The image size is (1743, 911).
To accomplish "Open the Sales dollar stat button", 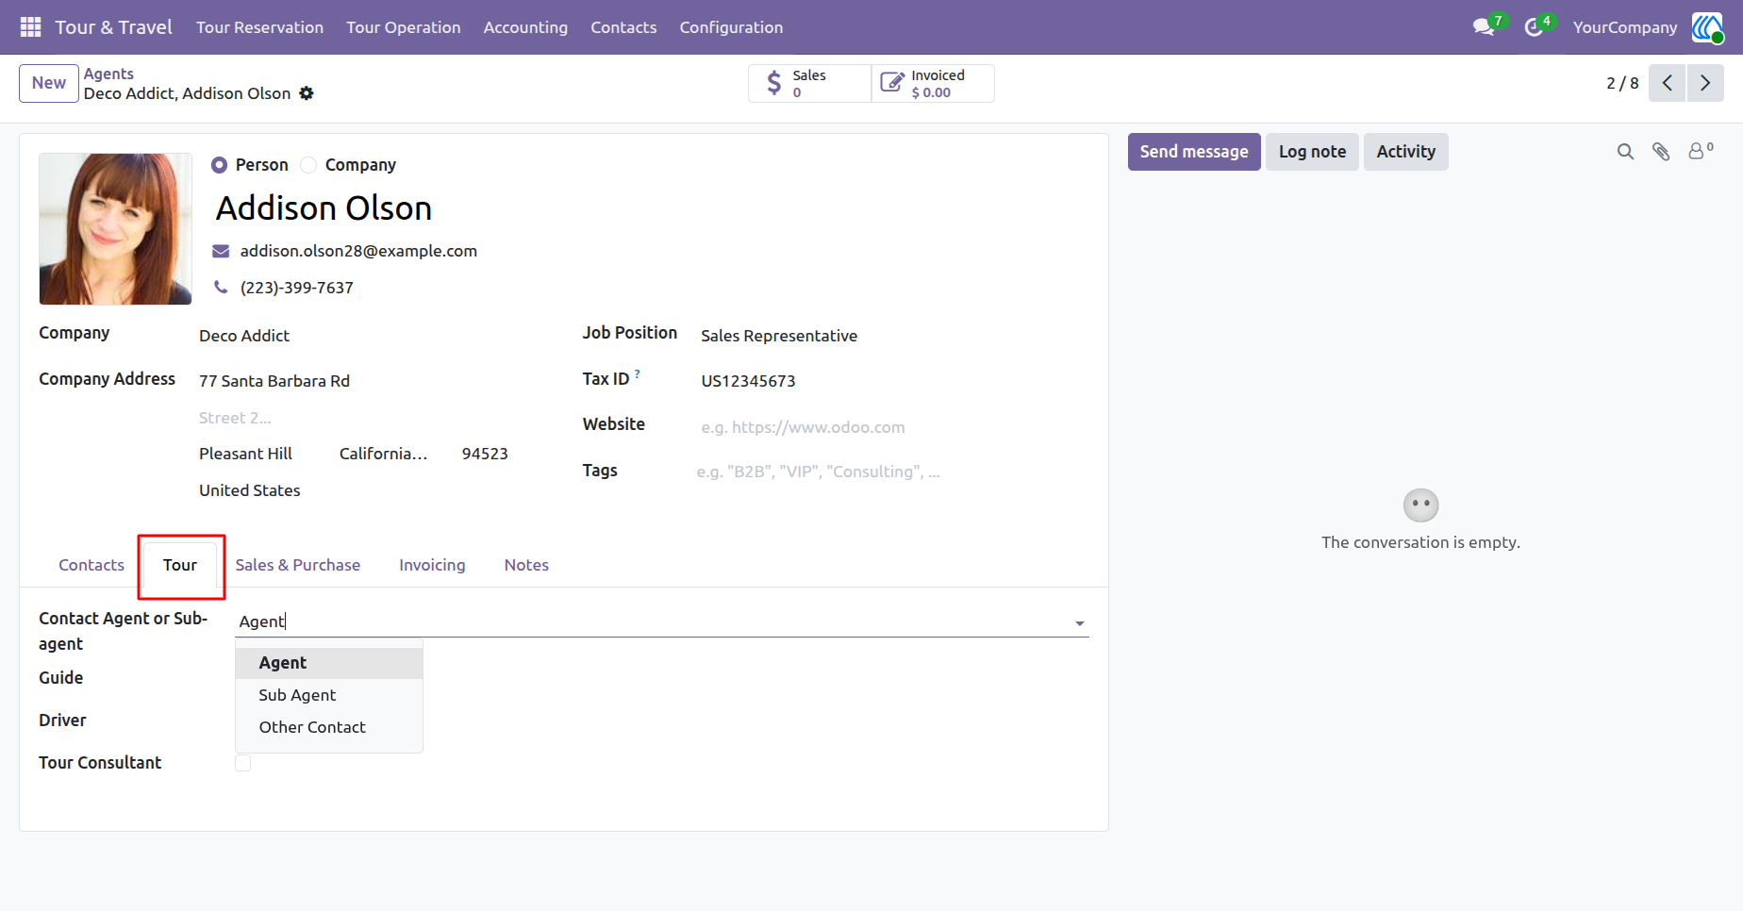I will (x=809, y=83).
